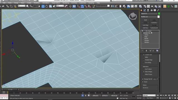Open the Render Setup icon
The image size is (178, 100).
(x=145, y=6)
